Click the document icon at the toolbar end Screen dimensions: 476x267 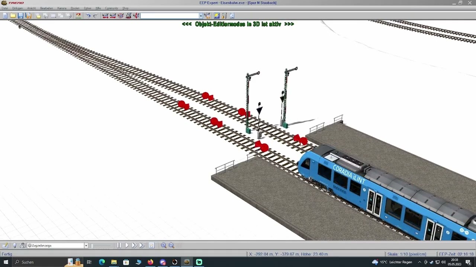point(232,16)
